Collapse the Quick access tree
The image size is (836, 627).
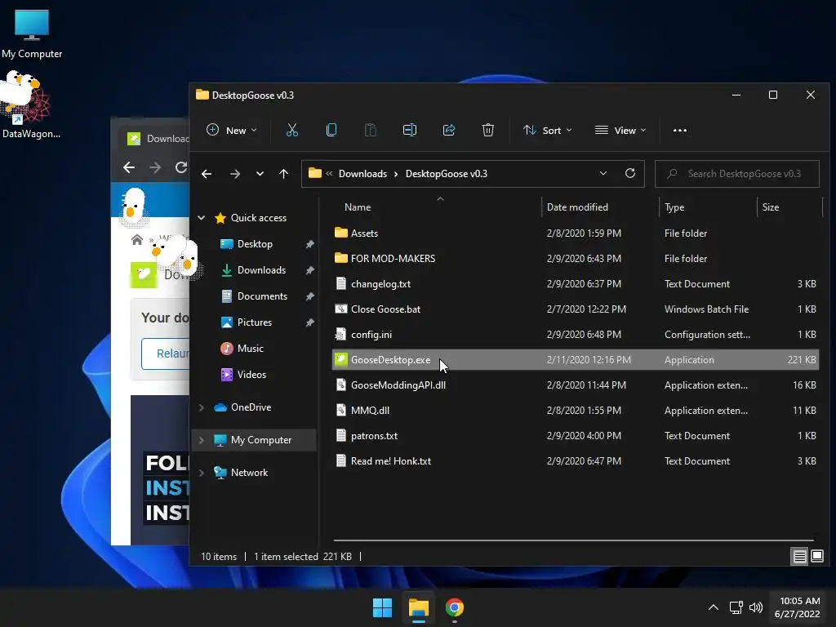tap(201, 217)
